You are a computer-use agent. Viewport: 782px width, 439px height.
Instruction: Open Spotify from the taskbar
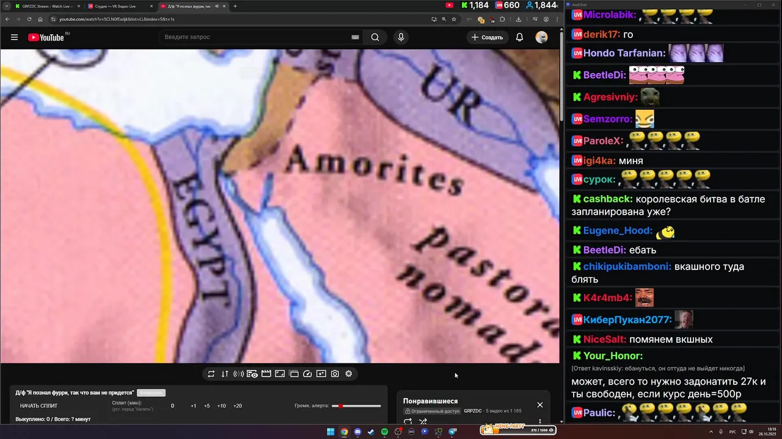384,432
